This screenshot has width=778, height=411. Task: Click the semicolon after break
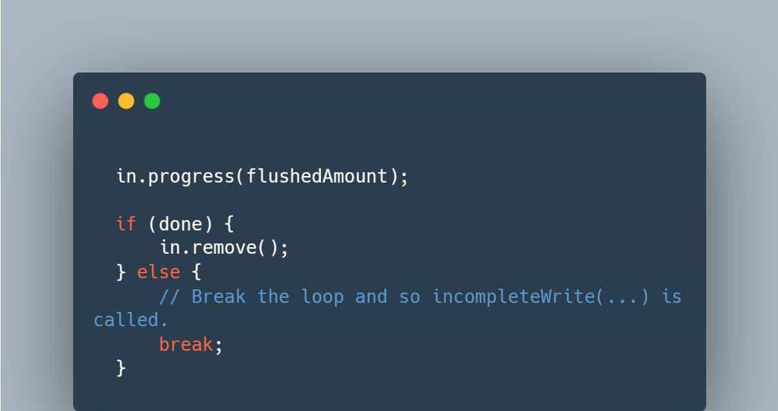click(x=219, y=344)
